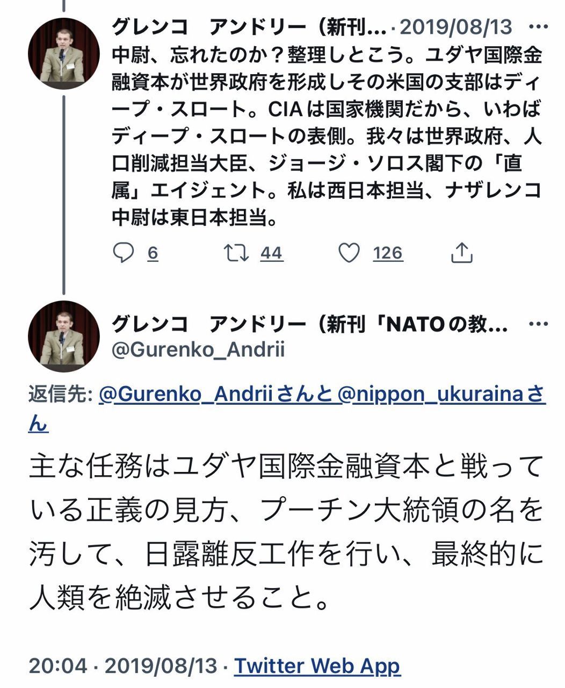The height and width of the screenshot is (688, 565).
Task: Click the retweet arrows icon
Action: click(x=236, y=253)
